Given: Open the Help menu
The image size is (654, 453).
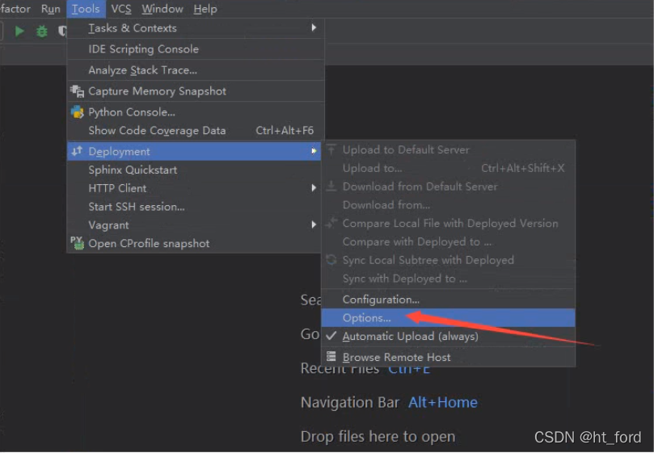Looking at the screenshot, I should pyautogui.click(x=205, y=9).
